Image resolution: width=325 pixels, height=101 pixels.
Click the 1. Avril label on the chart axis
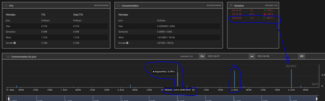[x=64, y=89]
